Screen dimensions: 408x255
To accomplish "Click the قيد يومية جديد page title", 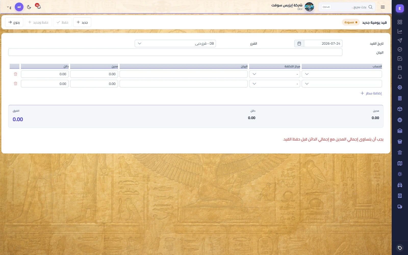I will click(x=374, y=22).
